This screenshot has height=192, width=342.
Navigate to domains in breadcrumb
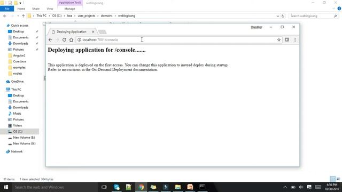click(x=106, y=16)
